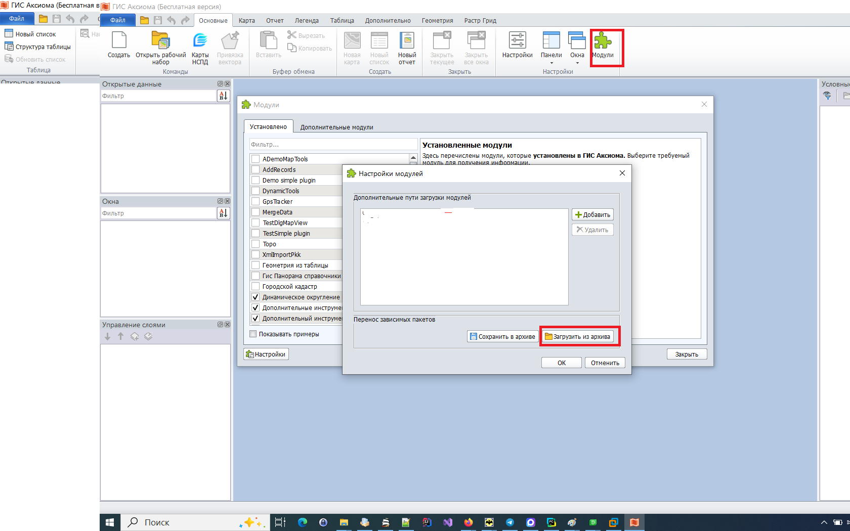850x531 pixels.
Task: Open the Геометрия ribbon tab
Action: point(437,21)
